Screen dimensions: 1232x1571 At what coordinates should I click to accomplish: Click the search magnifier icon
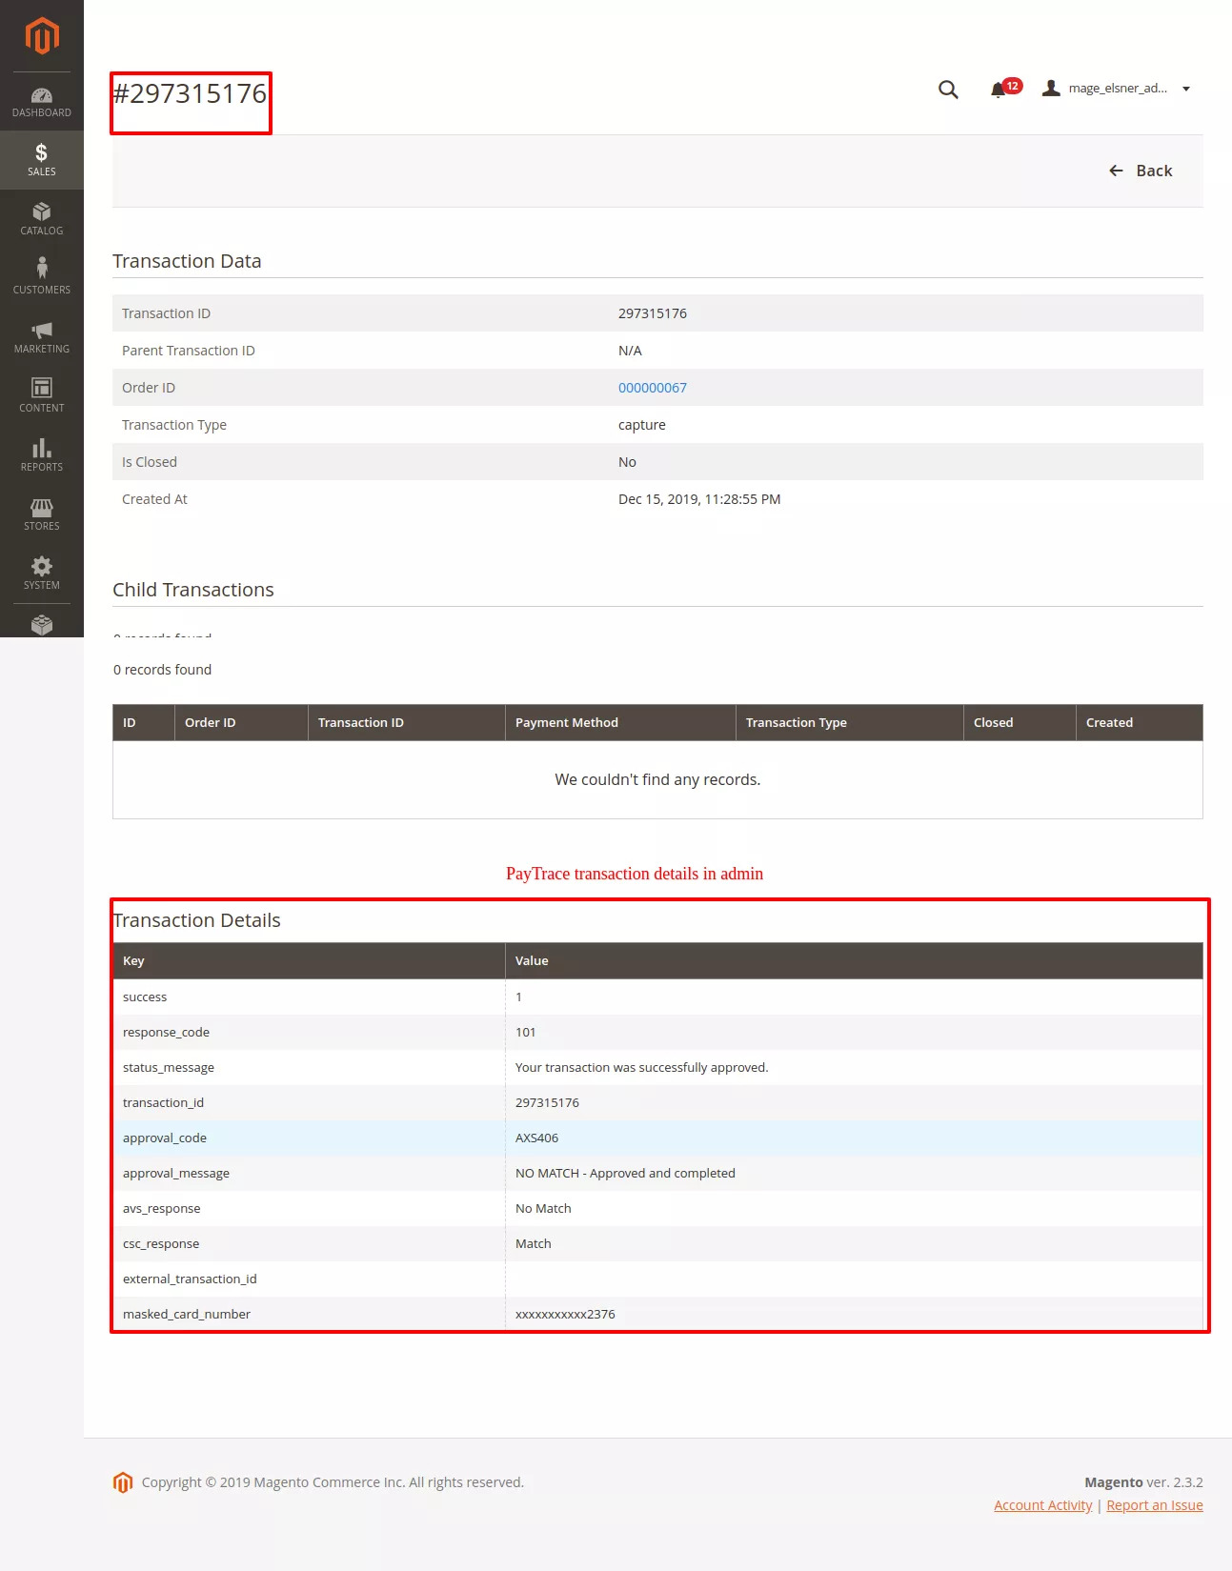tap(948, 90)
